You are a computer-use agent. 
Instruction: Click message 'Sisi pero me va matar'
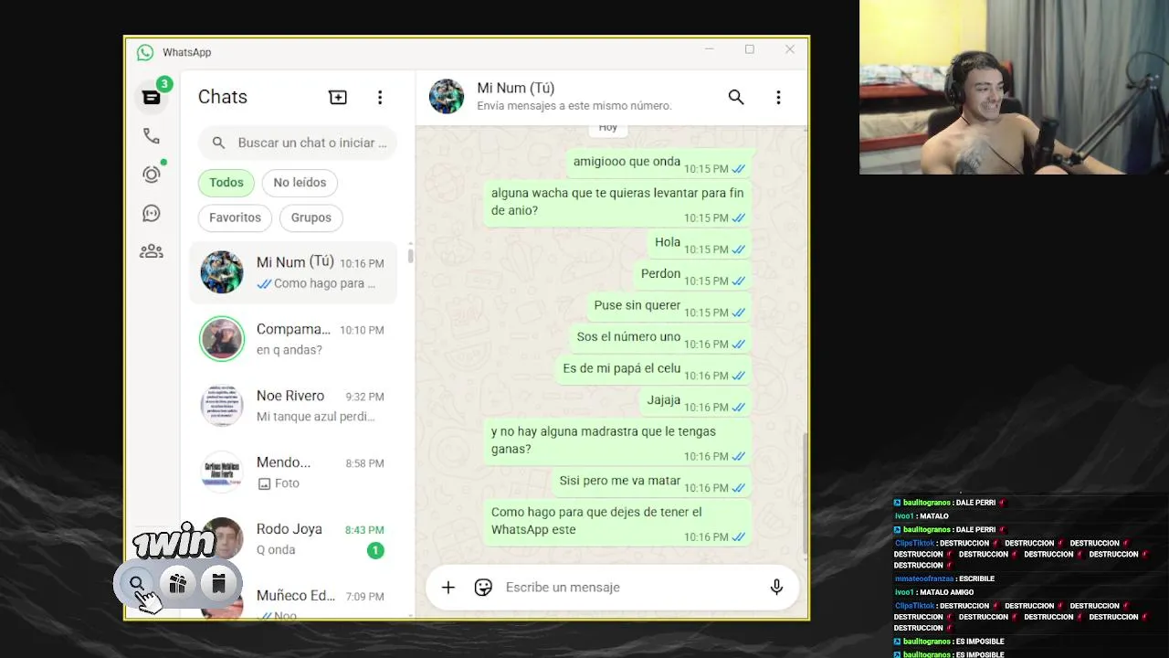tap(653, 482)
